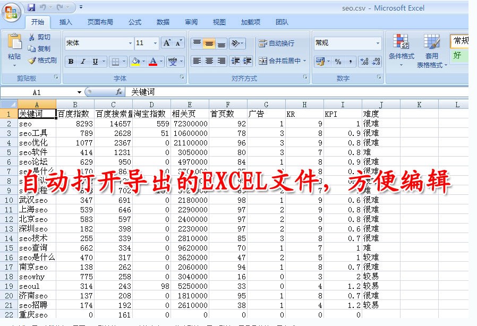477x326 pixels.
Task: Select column J header
Action: pos(381,105)
